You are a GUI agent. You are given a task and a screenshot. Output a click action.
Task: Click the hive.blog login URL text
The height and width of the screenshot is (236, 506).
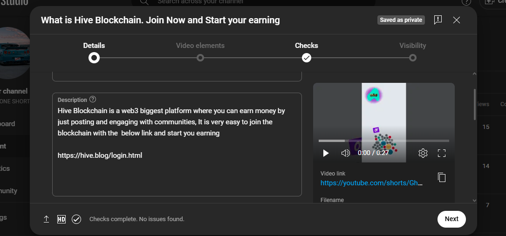coord(100,155)
